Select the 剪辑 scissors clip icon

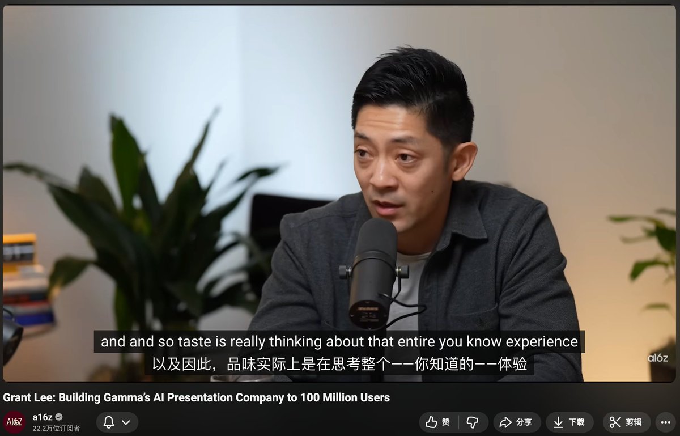pyautogui.click(x=614, y=422)
